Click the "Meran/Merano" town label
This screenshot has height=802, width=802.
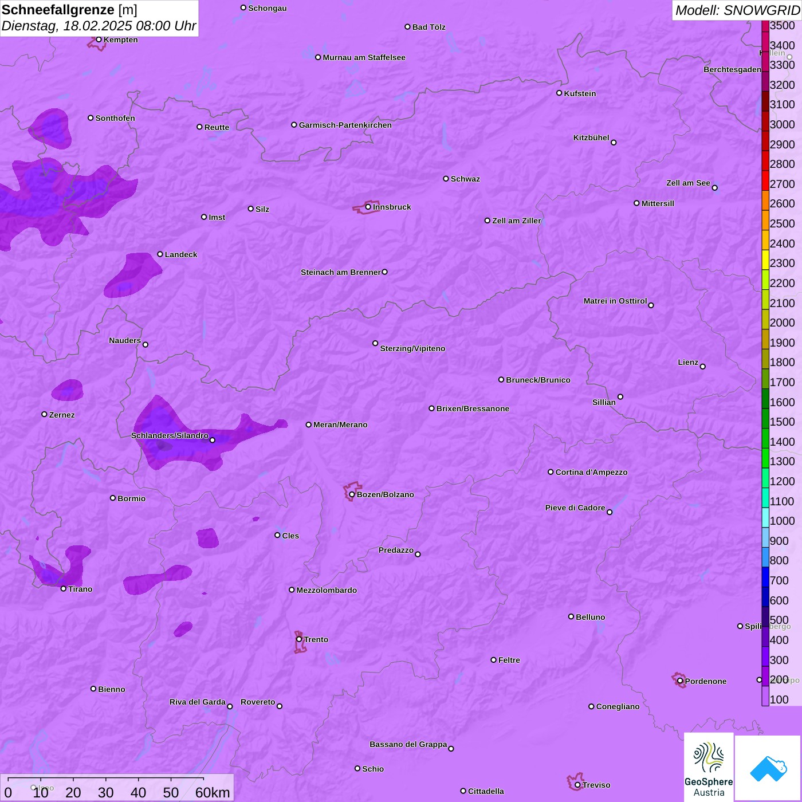[340, 424]
